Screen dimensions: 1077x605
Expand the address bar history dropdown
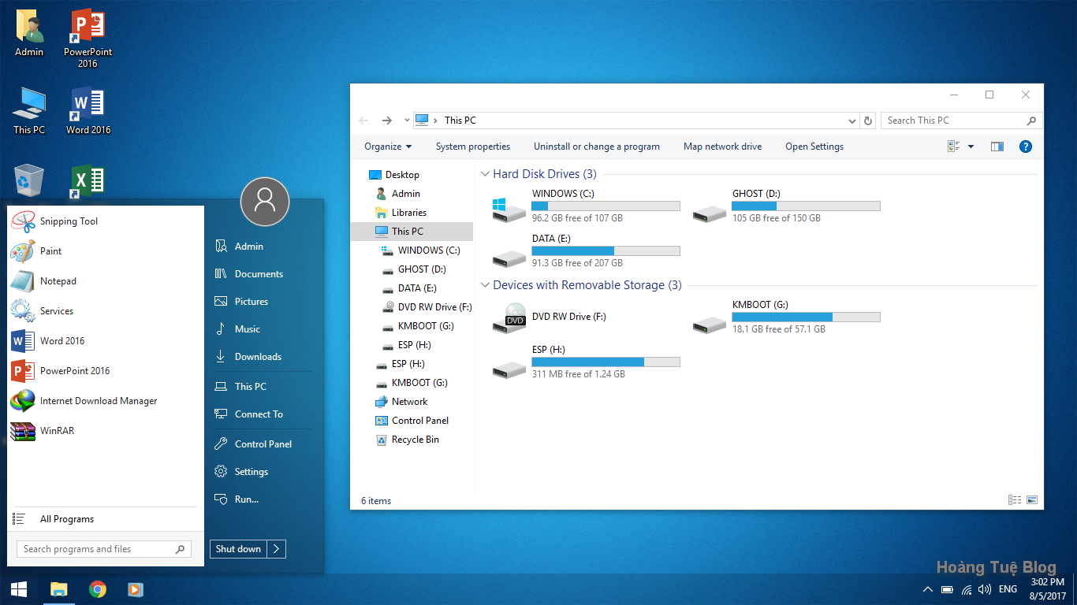[x=852, y=120]
